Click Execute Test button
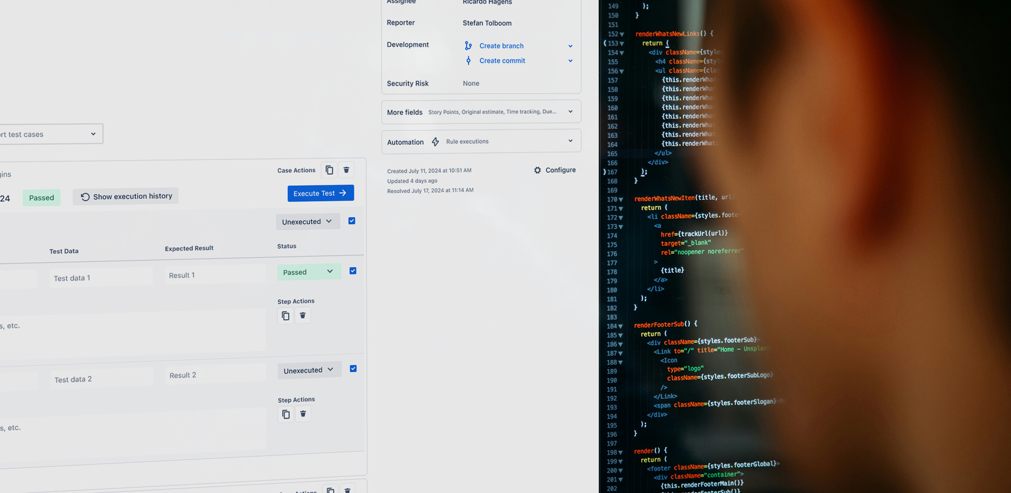The width and height of the screenshot is (1011, 493). [x=320, y=193]
